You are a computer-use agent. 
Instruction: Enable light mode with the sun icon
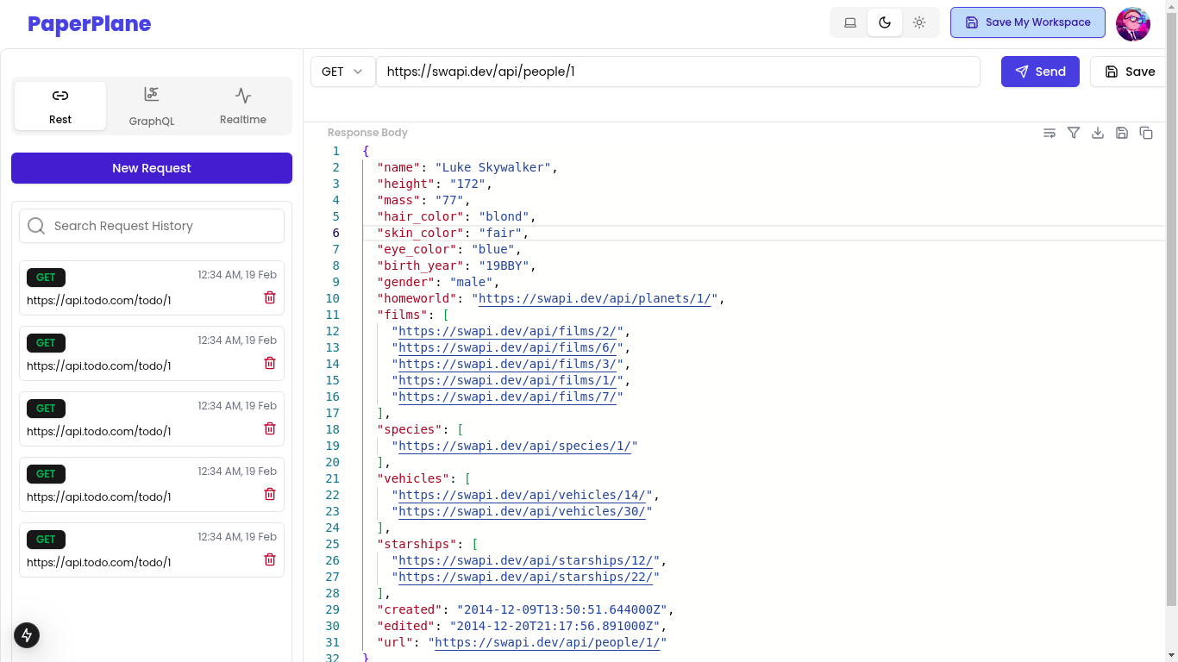919,23
